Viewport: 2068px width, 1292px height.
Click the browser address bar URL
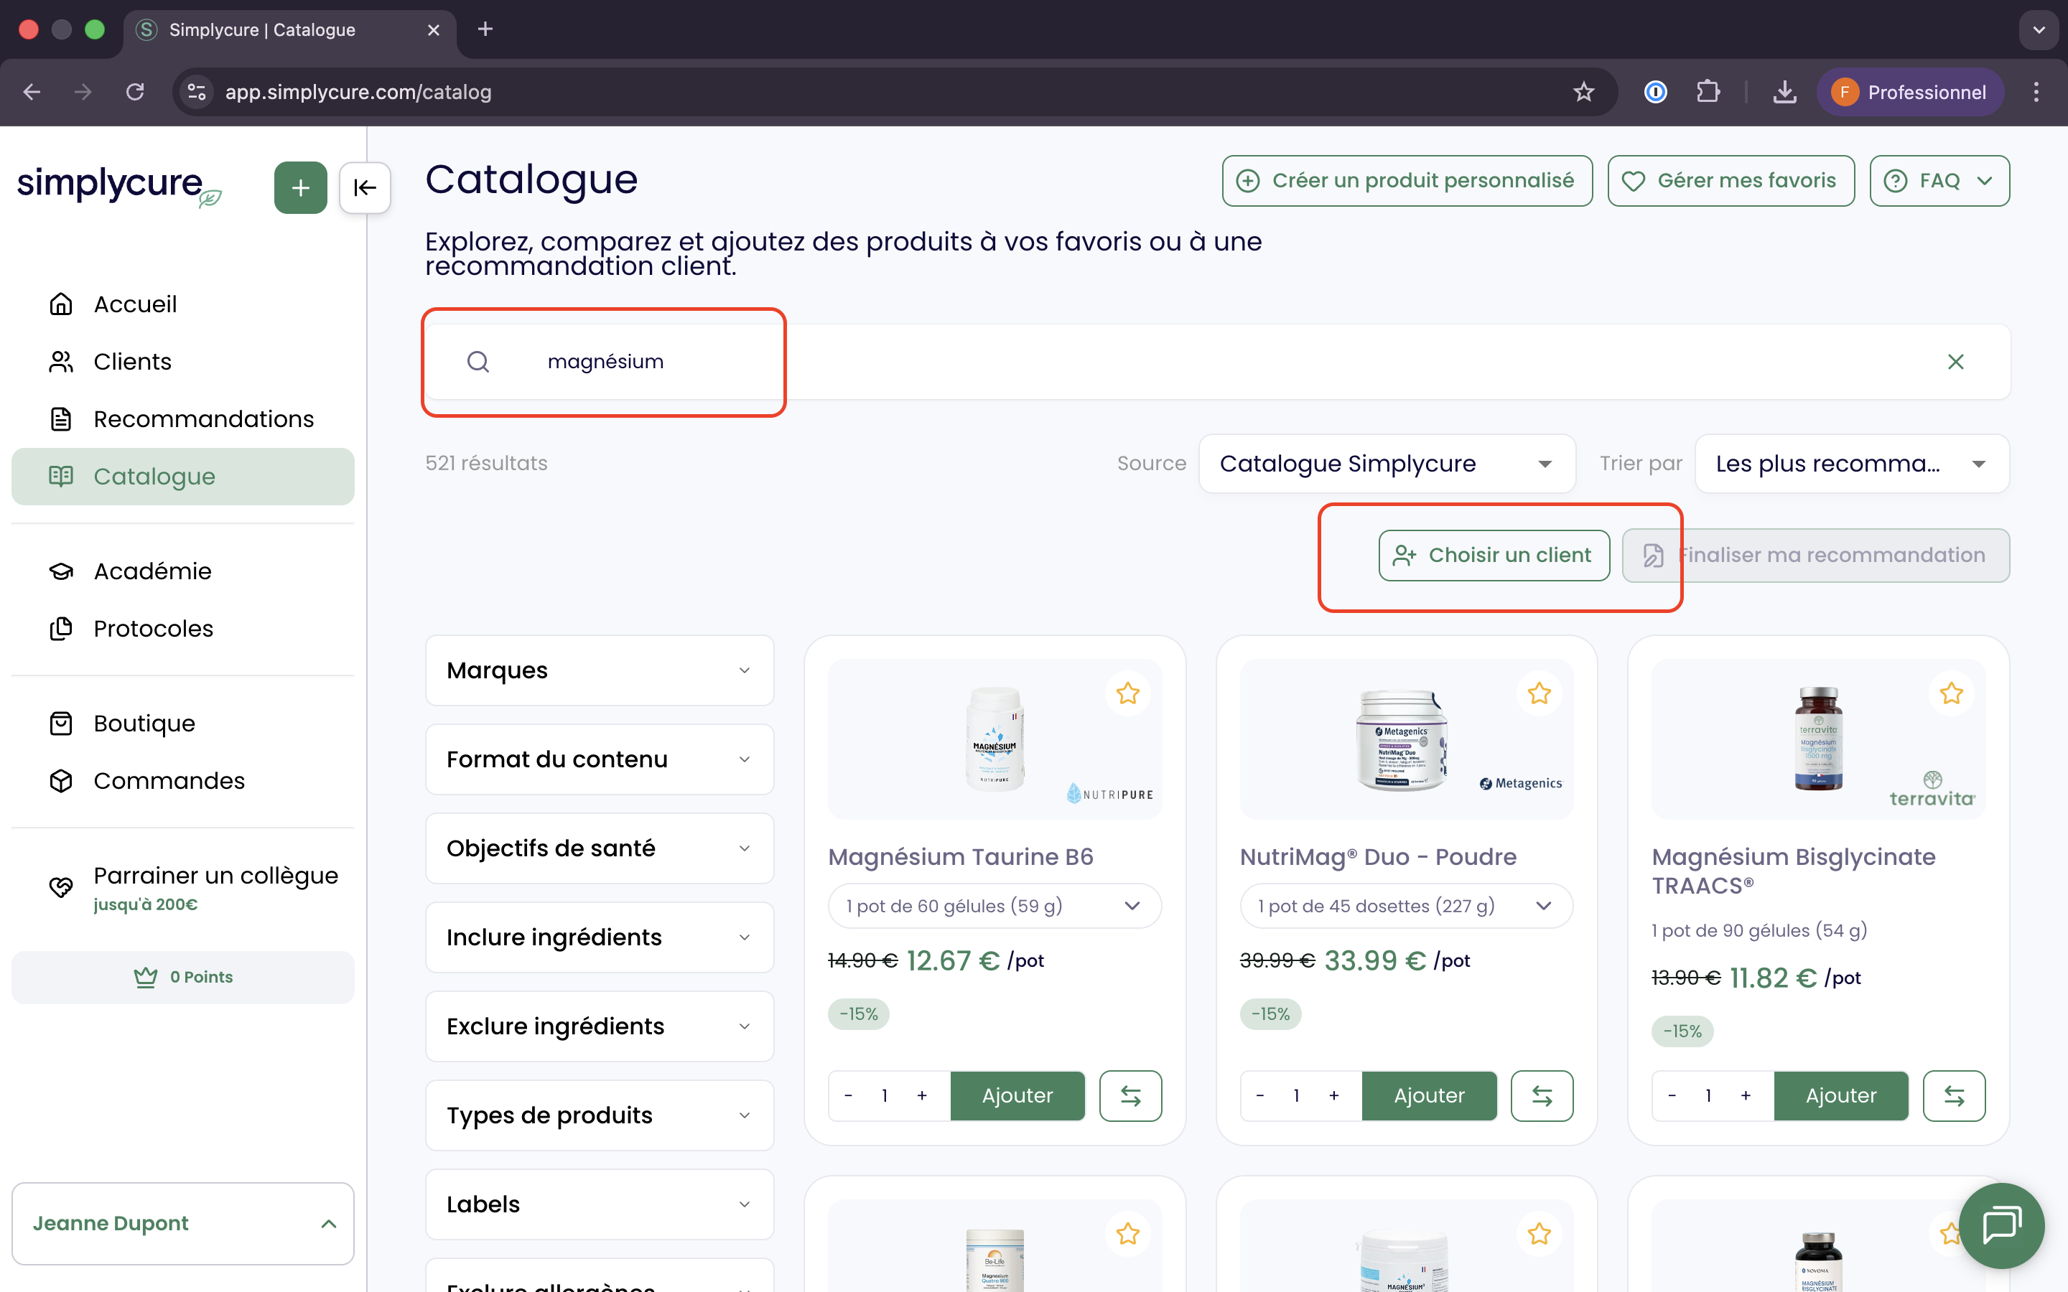click(358, 93)
